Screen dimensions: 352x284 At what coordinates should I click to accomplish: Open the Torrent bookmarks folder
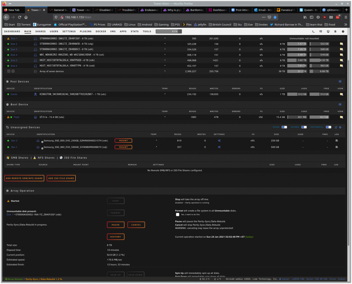click(x=24, y=25)
